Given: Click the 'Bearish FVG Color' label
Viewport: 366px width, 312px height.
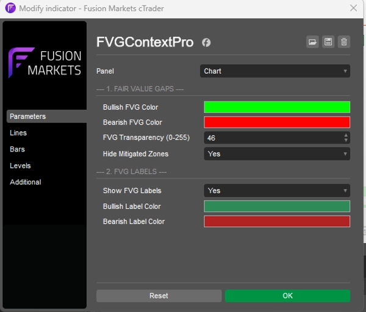Looking at the screenshot, I should 132,122.
